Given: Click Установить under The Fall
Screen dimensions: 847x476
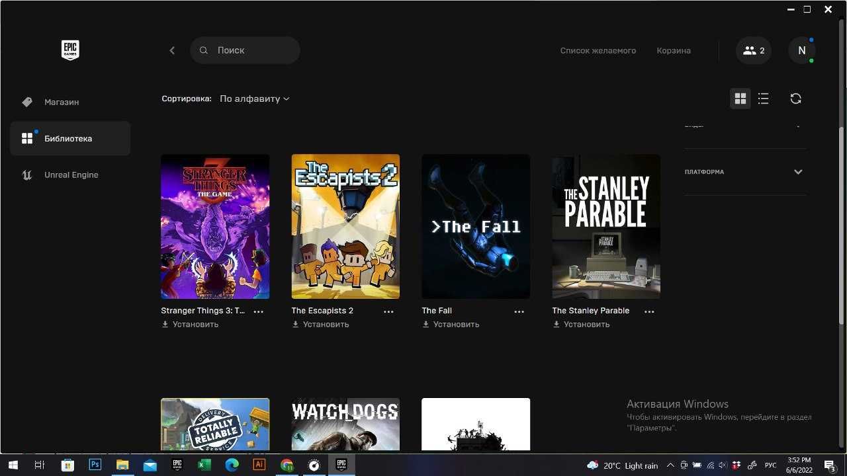Looking at the screenshot, I should coord(451,325).
